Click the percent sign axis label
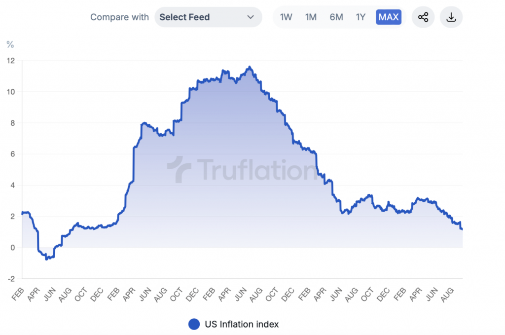The height and width of the screenshot is (335, 505). tap(10, 44)
